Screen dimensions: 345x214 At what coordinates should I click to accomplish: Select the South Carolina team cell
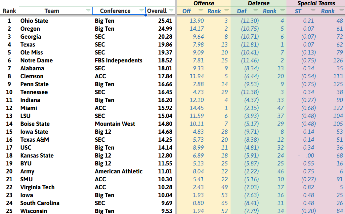(40, 203)
